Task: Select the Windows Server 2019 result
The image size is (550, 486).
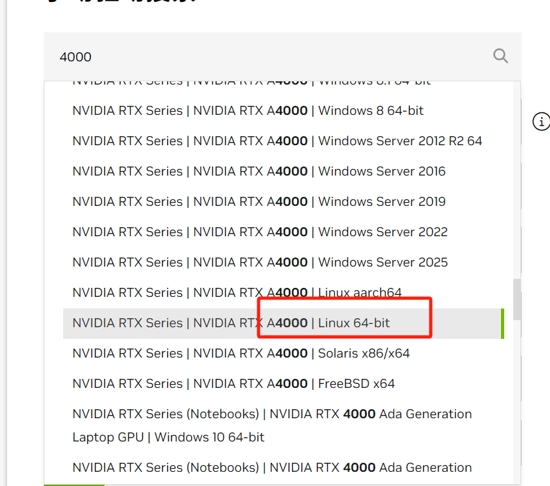Action: pos(258,201)
